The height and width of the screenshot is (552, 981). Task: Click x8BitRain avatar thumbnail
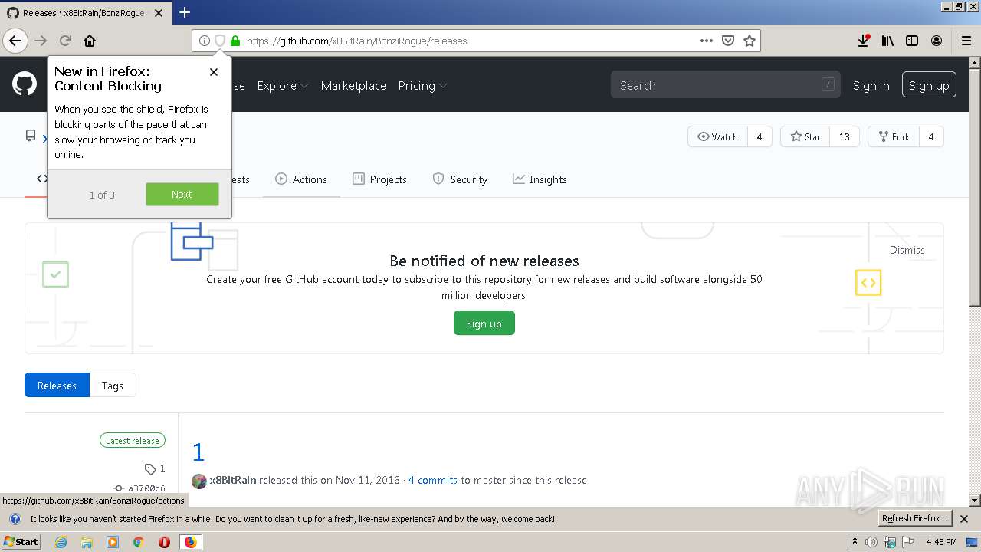pyautogui.click(x=199, y=481)
